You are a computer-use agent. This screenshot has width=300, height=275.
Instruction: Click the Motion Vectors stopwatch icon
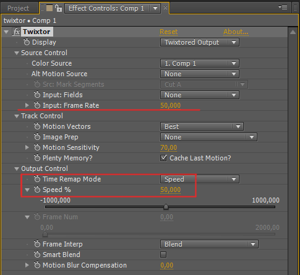pos(37,126)
